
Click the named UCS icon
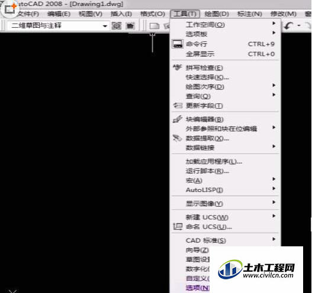coord(178,226)
